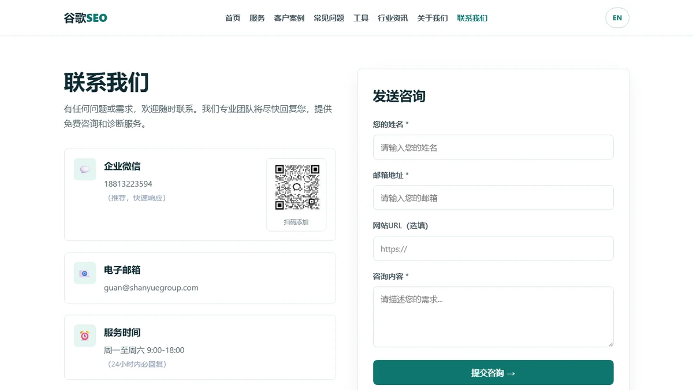The width and height of the screenshot is (693, 390).
Task: Open the 首页 menu item
Action: 233,18
